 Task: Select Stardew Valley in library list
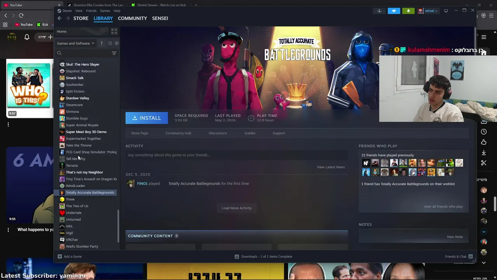(77, 98)
